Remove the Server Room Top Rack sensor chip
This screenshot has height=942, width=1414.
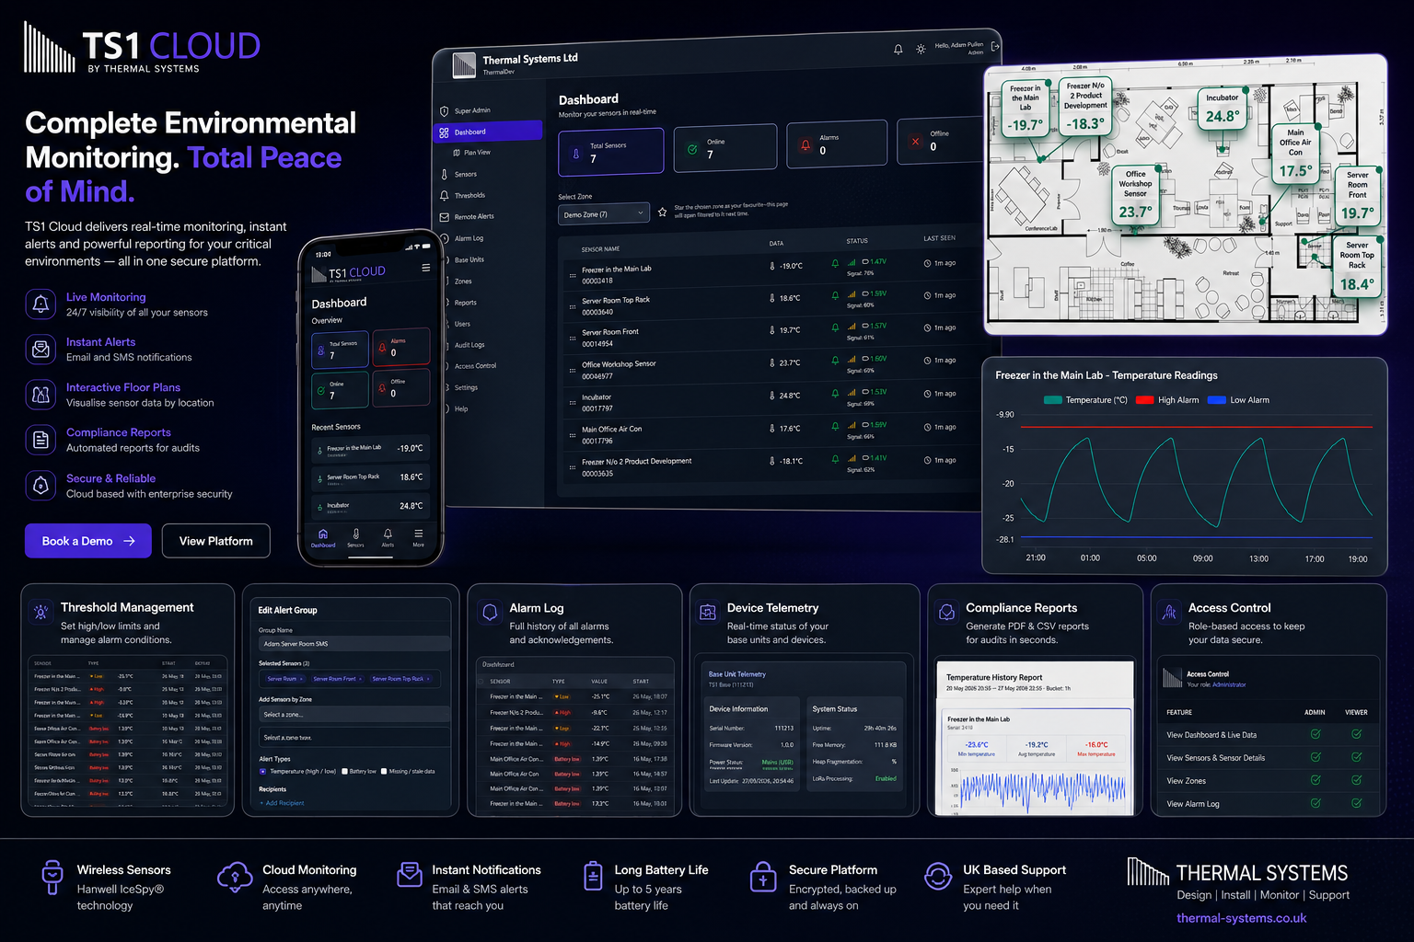click(428, 679)
